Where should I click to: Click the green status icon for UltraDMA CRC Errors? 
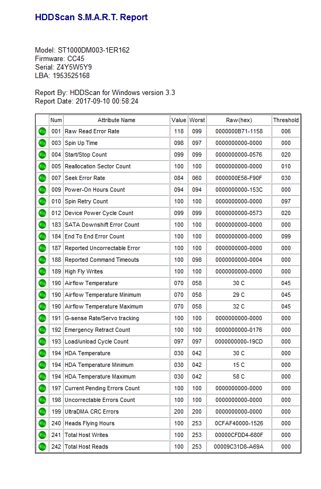42,412
